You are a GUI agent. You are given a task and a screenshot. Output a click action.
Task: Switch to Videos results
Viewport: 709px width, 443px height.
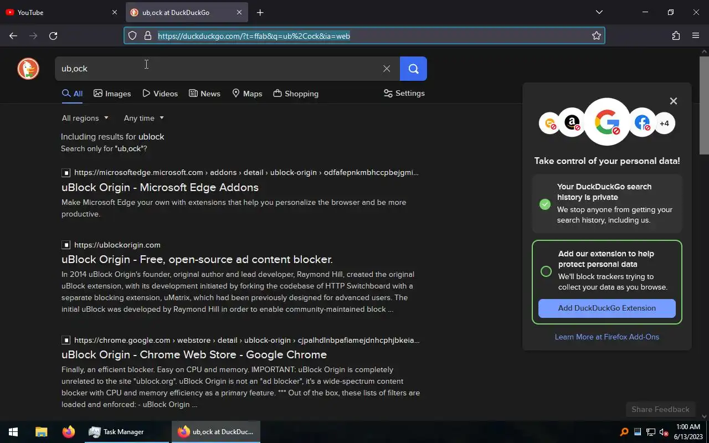[x=160, y=94]
